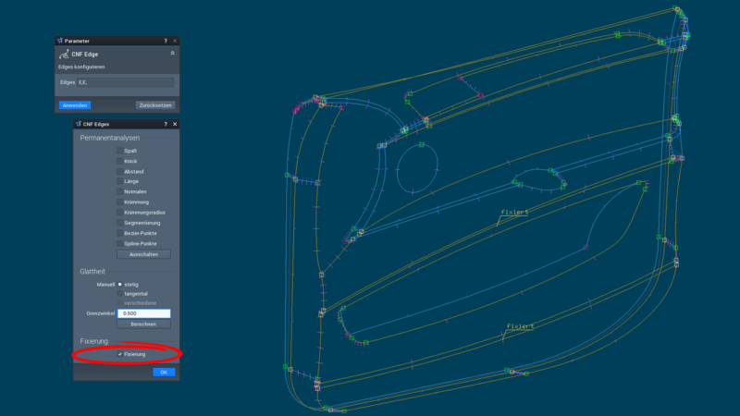Click the help icon in the Parameter panel
The image size is (740, 416).
(x=166, y=41)
